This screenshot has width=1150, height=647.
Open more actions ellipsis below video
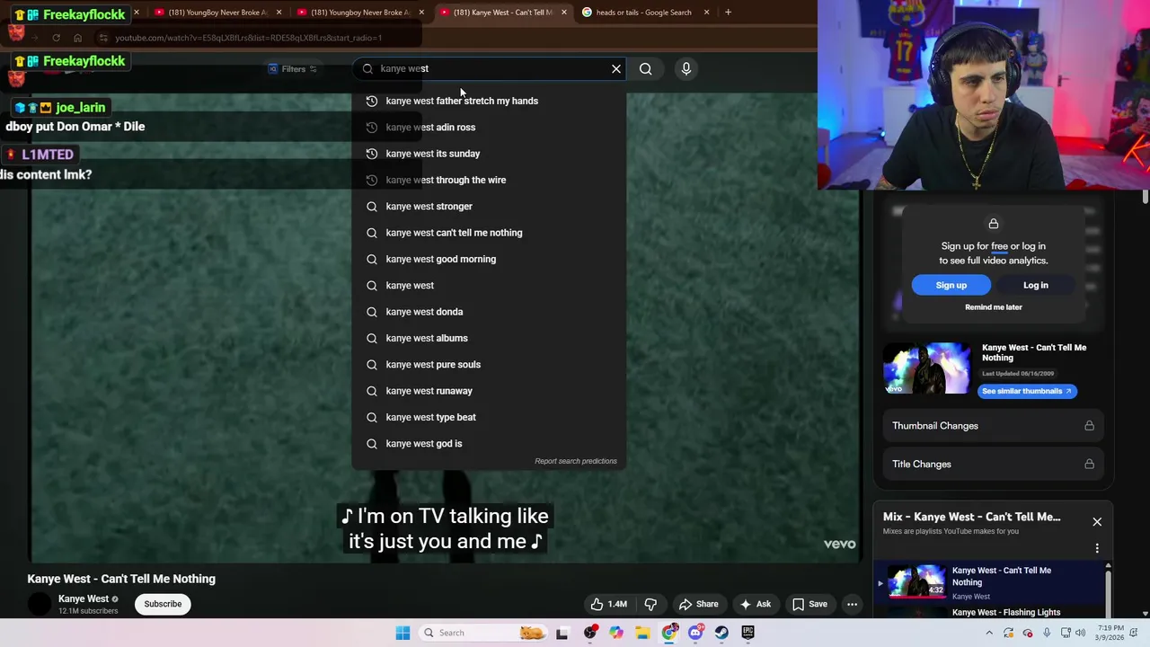(852, 604)
